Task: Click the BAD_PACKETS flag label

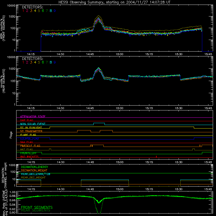Action: coord(29,157)
